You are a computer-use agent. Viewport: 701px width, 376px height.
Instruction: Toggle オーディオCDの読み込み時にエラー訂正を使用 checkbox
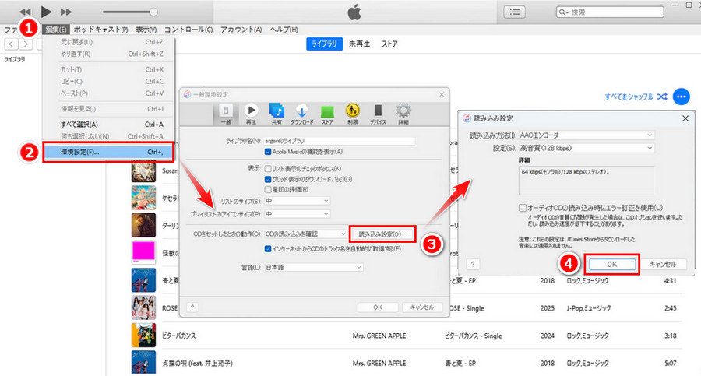522,208
